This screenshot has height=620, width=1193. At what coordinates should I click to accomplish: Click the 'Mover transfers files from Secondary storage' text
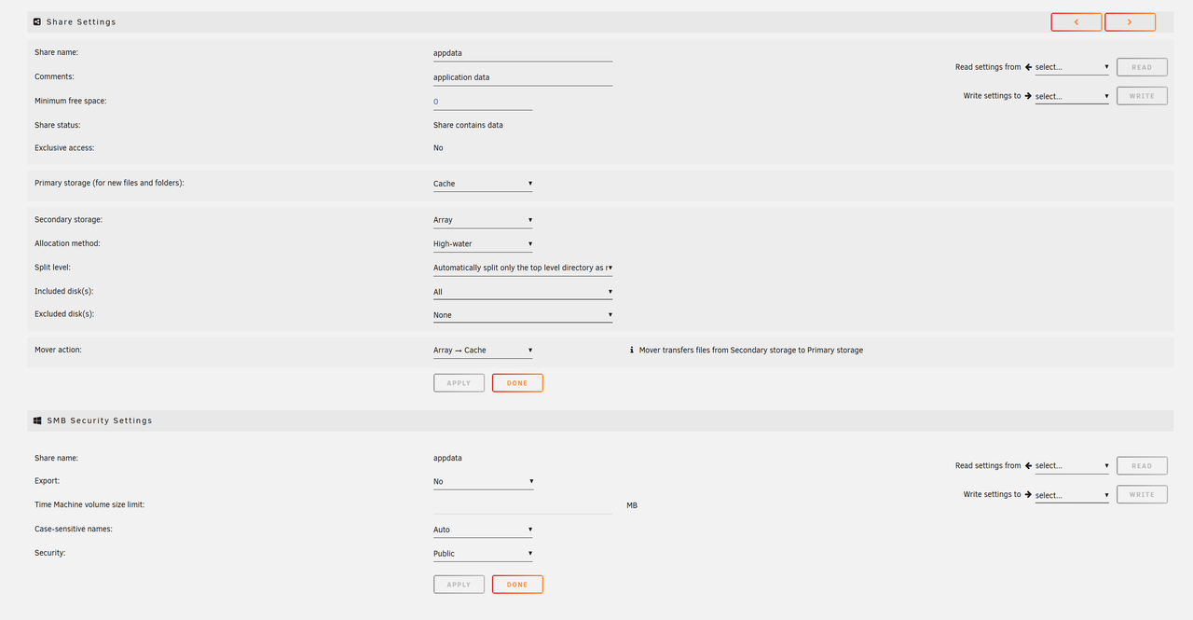[x=751, y=351]
